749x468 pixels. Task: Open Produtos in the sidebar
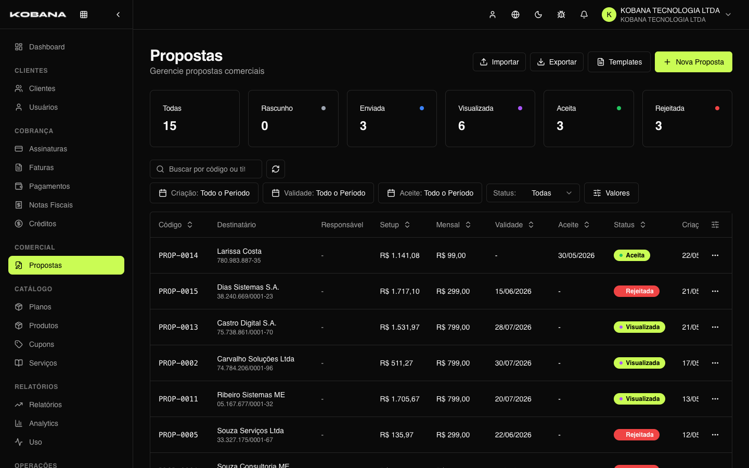click(x=66, y=326)
